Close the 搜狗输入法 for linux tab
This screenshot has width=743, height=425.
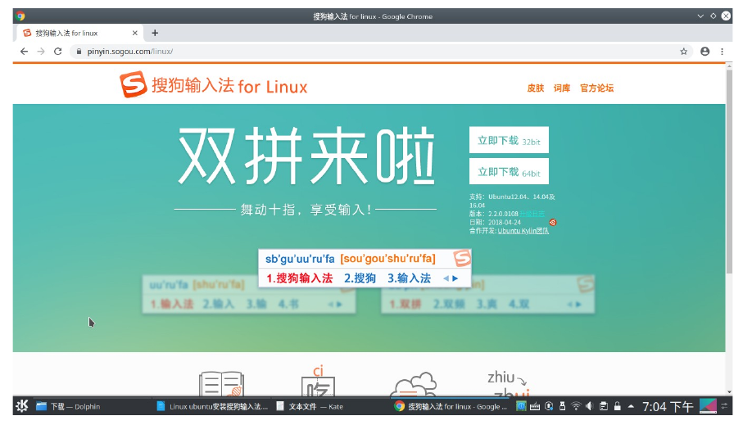pos(134,33)
